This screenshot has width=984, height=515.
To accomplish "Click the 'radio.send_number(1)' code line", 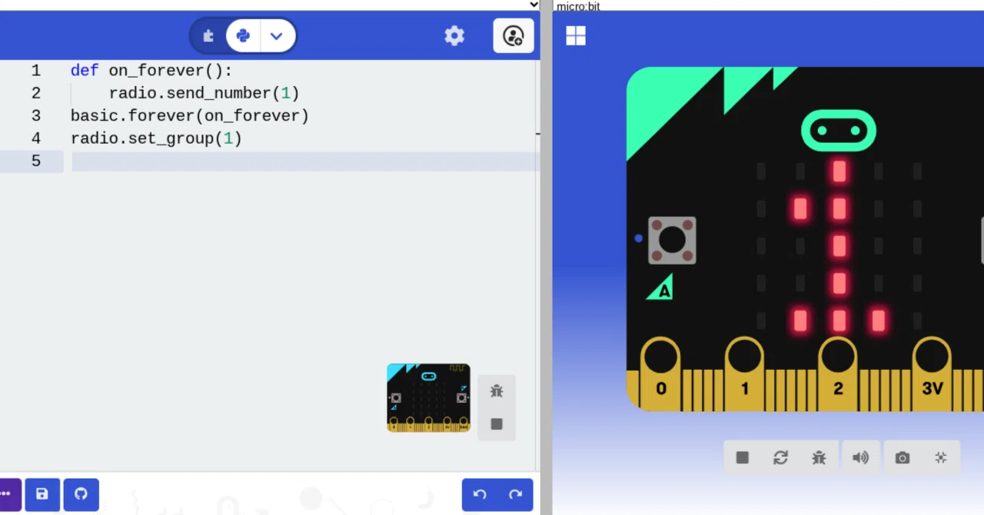I will coord(204,93).
